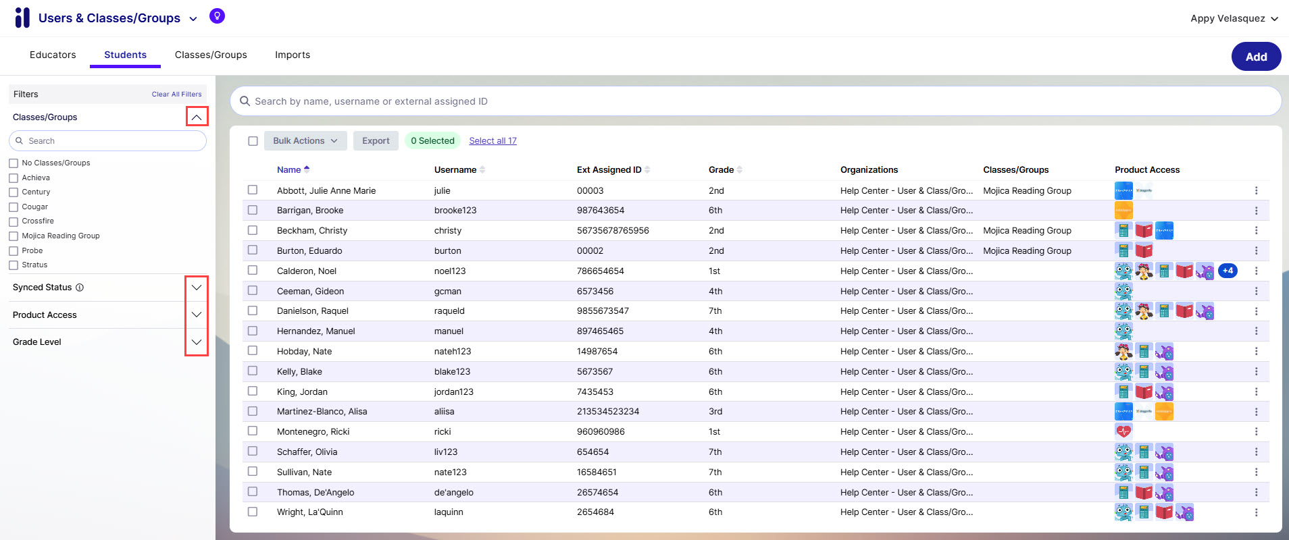The height and width of the screenshot is (540, 1289).
Task: Open the Bulk Actions dropdown
Action: [x=305, y=141]
